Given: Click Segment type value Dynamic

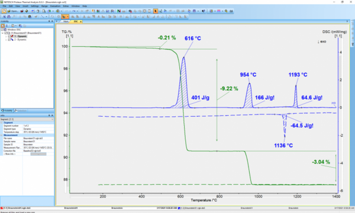Looking at the screenshot, I should coord(27,129).
